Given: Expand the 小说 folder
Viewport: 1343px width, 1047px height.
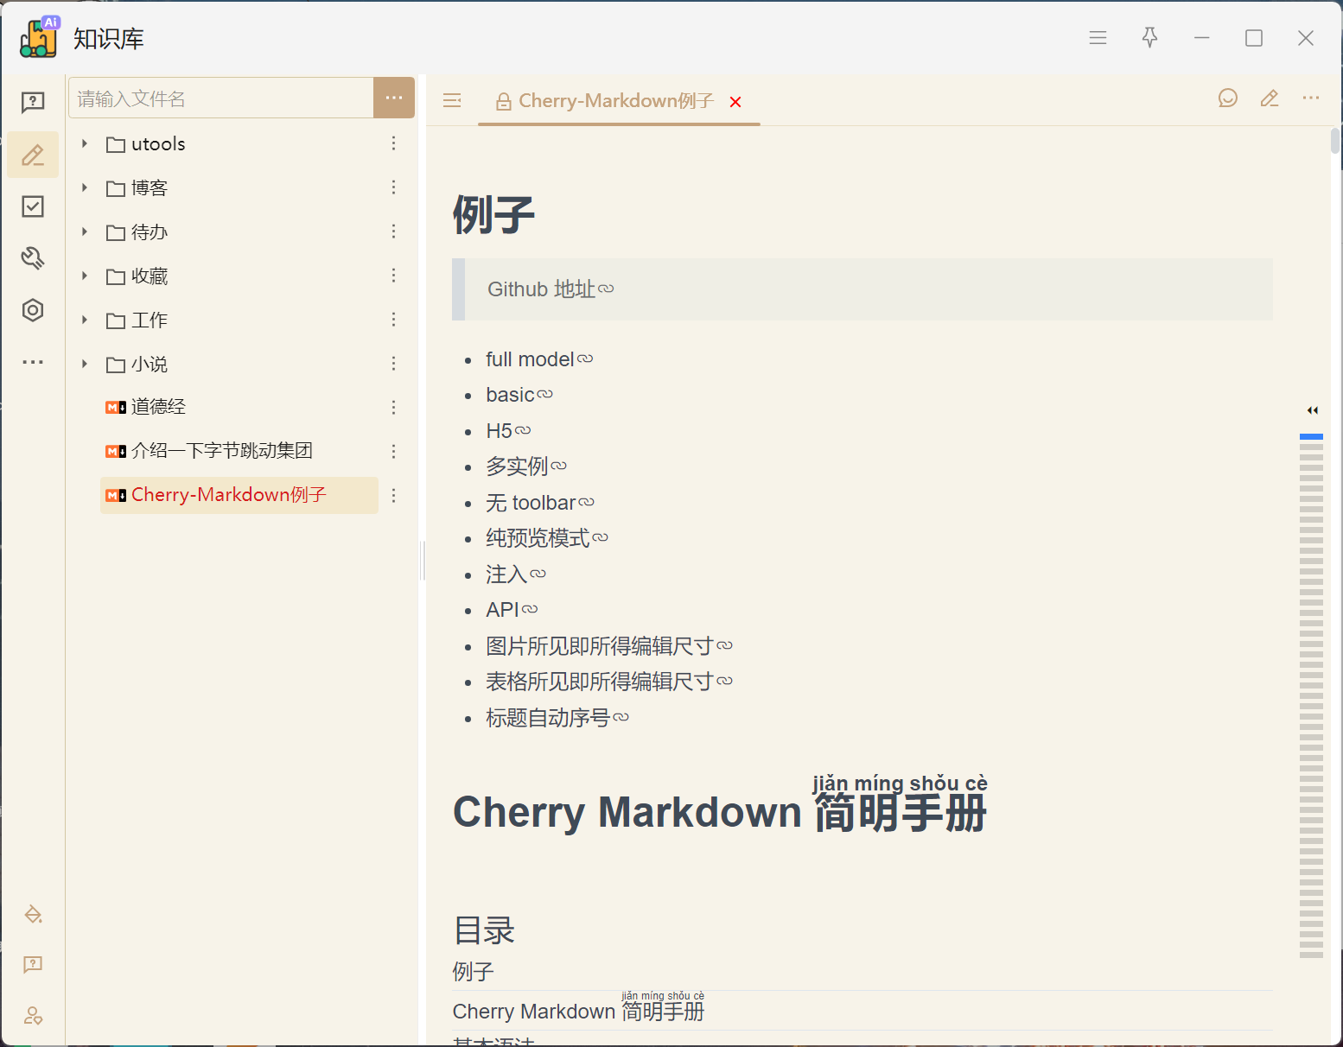Looking at the screenshot, I should click(x=85, y=364).
